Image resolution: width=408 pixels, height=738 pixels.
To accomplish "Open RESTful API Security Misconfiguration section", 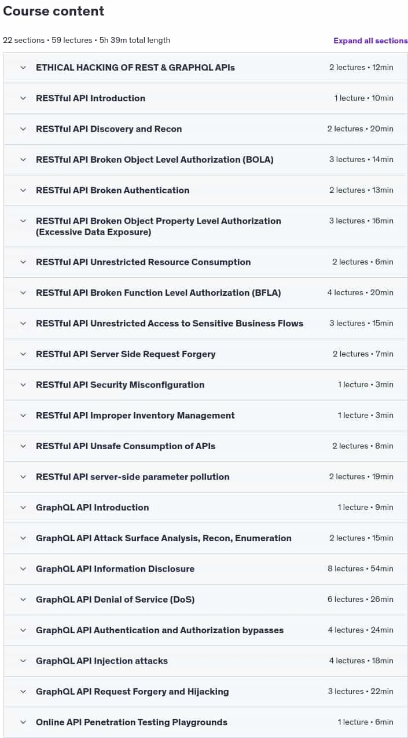I will point(205,385).
